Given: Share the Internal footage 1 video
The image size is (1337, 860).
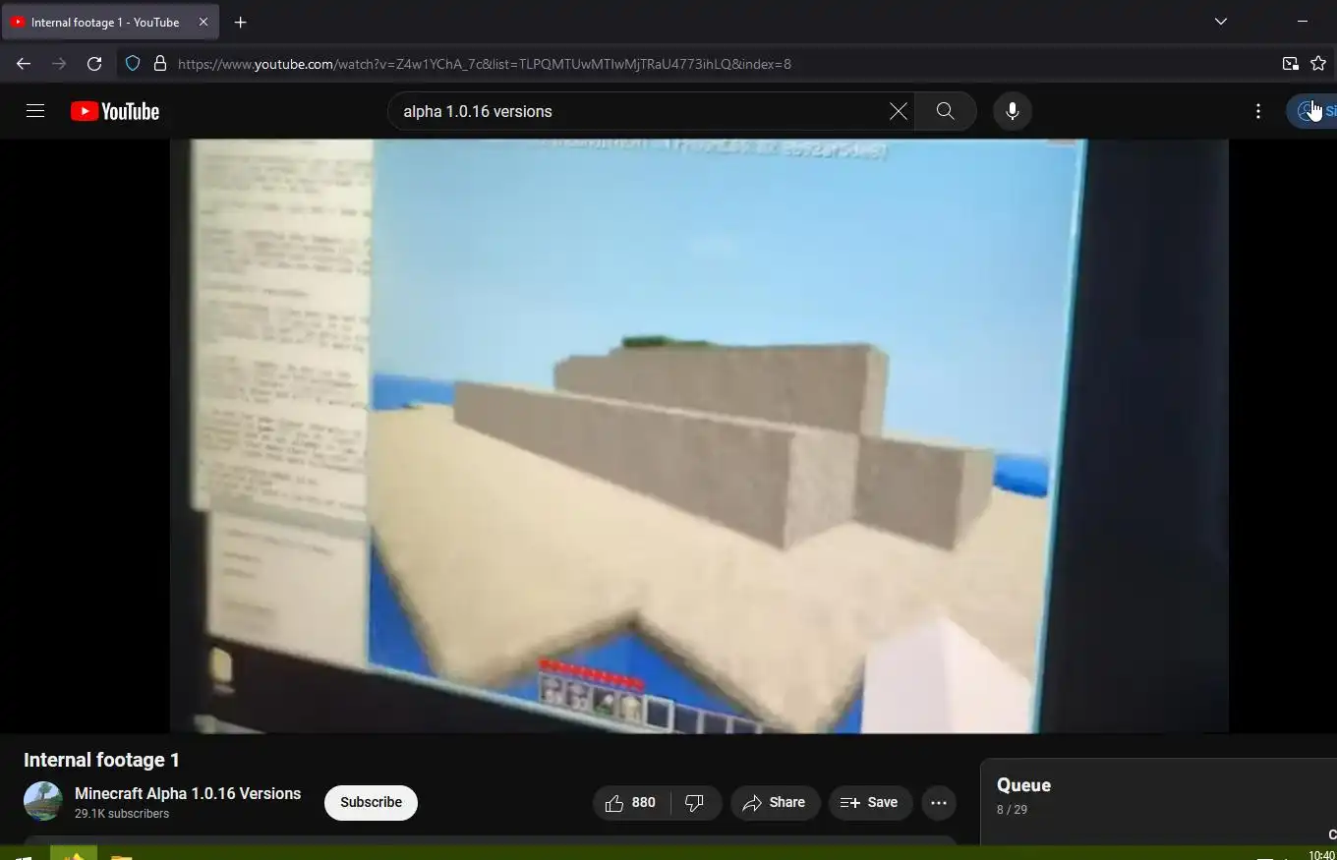Looking at the screenshot, I should coord(774,803).
